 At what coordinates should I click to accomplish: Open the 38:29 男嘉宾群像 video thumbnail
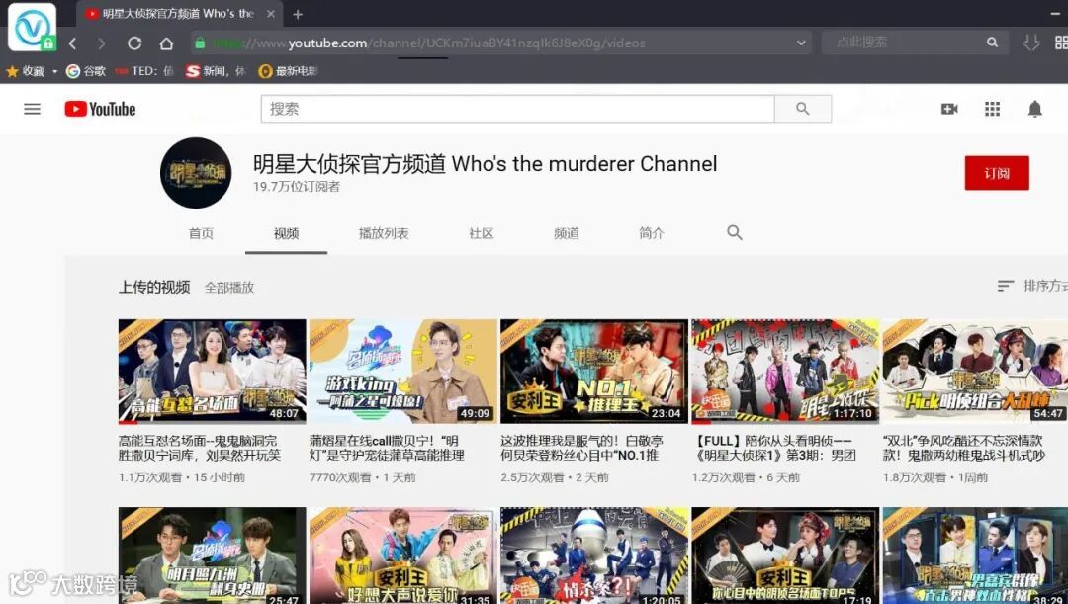click(x=975, y=556)
